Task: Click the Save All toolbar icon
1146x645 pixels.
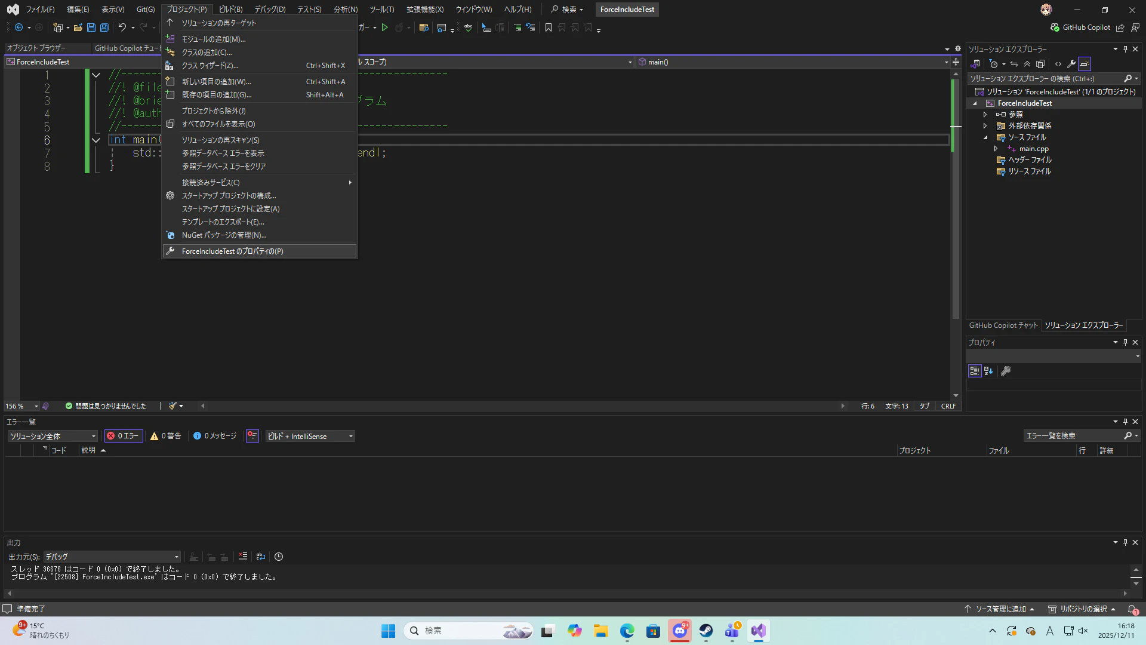Action: [x=104, y=27]
